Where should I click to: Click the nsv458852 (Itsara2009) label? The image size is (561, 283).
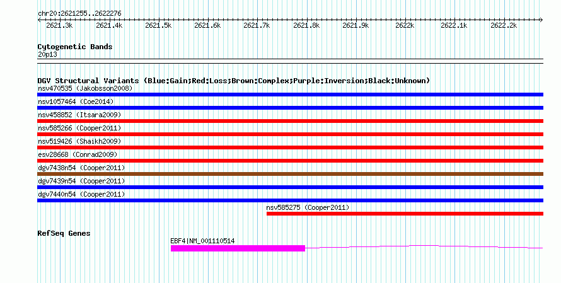click(x=79, y=115)
